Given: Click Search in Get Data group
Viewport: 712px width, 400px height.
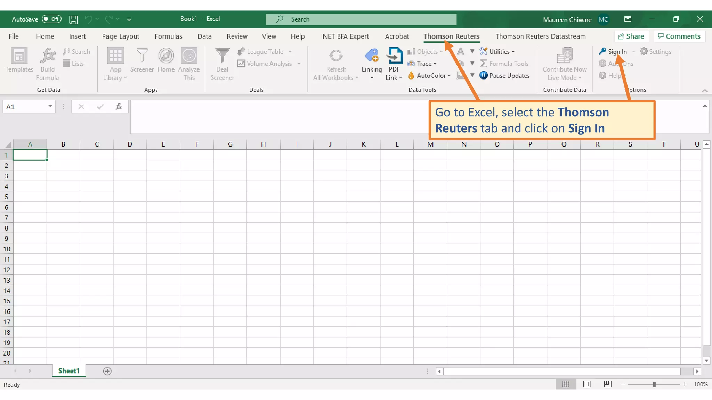Looking at the screenshot, I should point(76,51).
